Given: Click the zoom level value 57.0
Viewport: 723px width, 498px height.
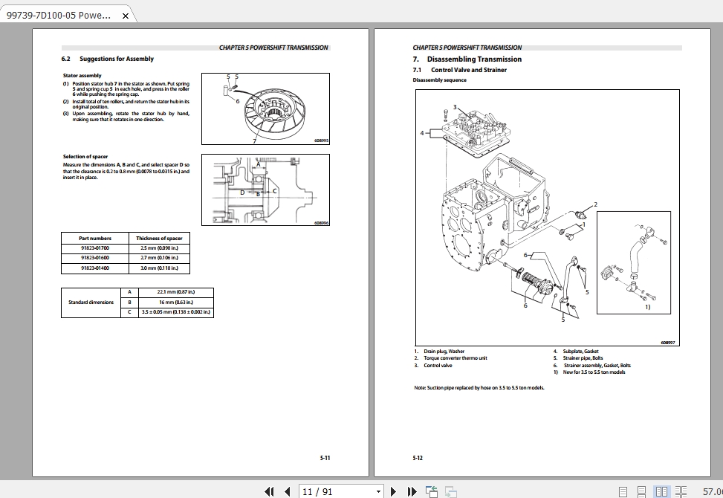Looking at the screenshot, I should point(713,491).
